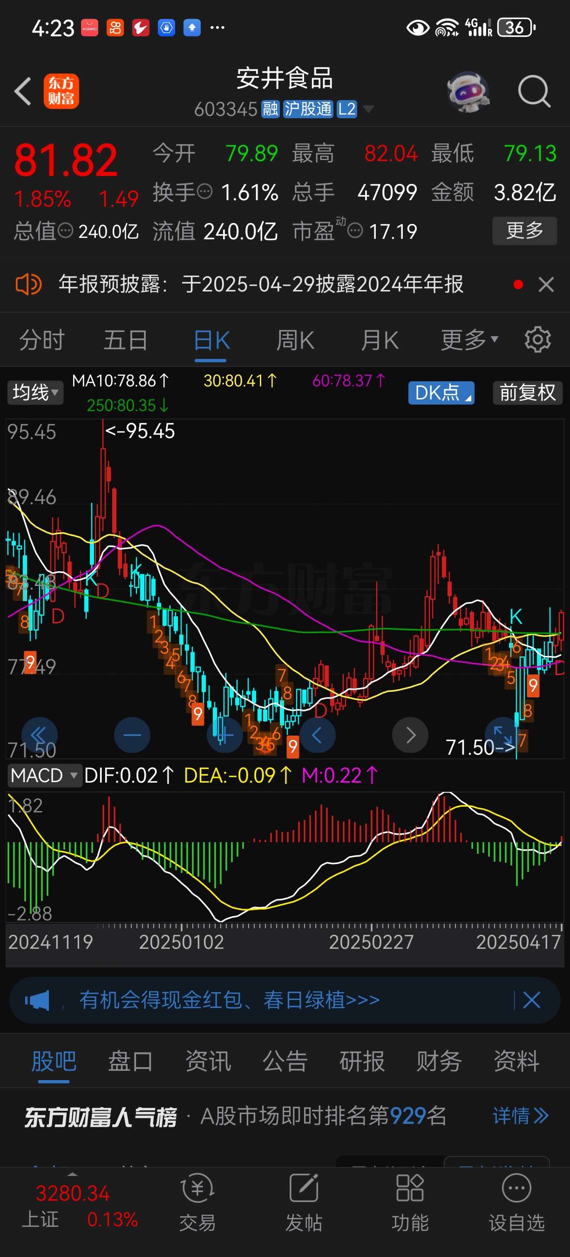Tap the 最高 82.04 value

pyautogui.click(x=391, y=153)
